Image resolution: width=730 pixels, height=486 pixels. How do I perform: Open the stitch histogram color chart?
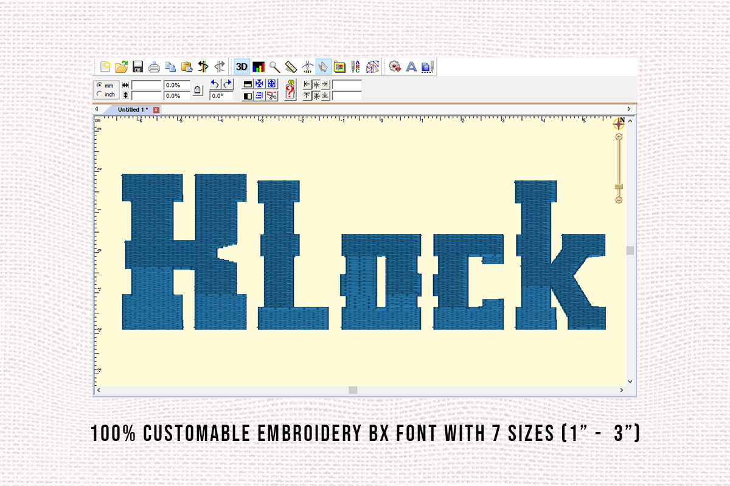point(259,67)
